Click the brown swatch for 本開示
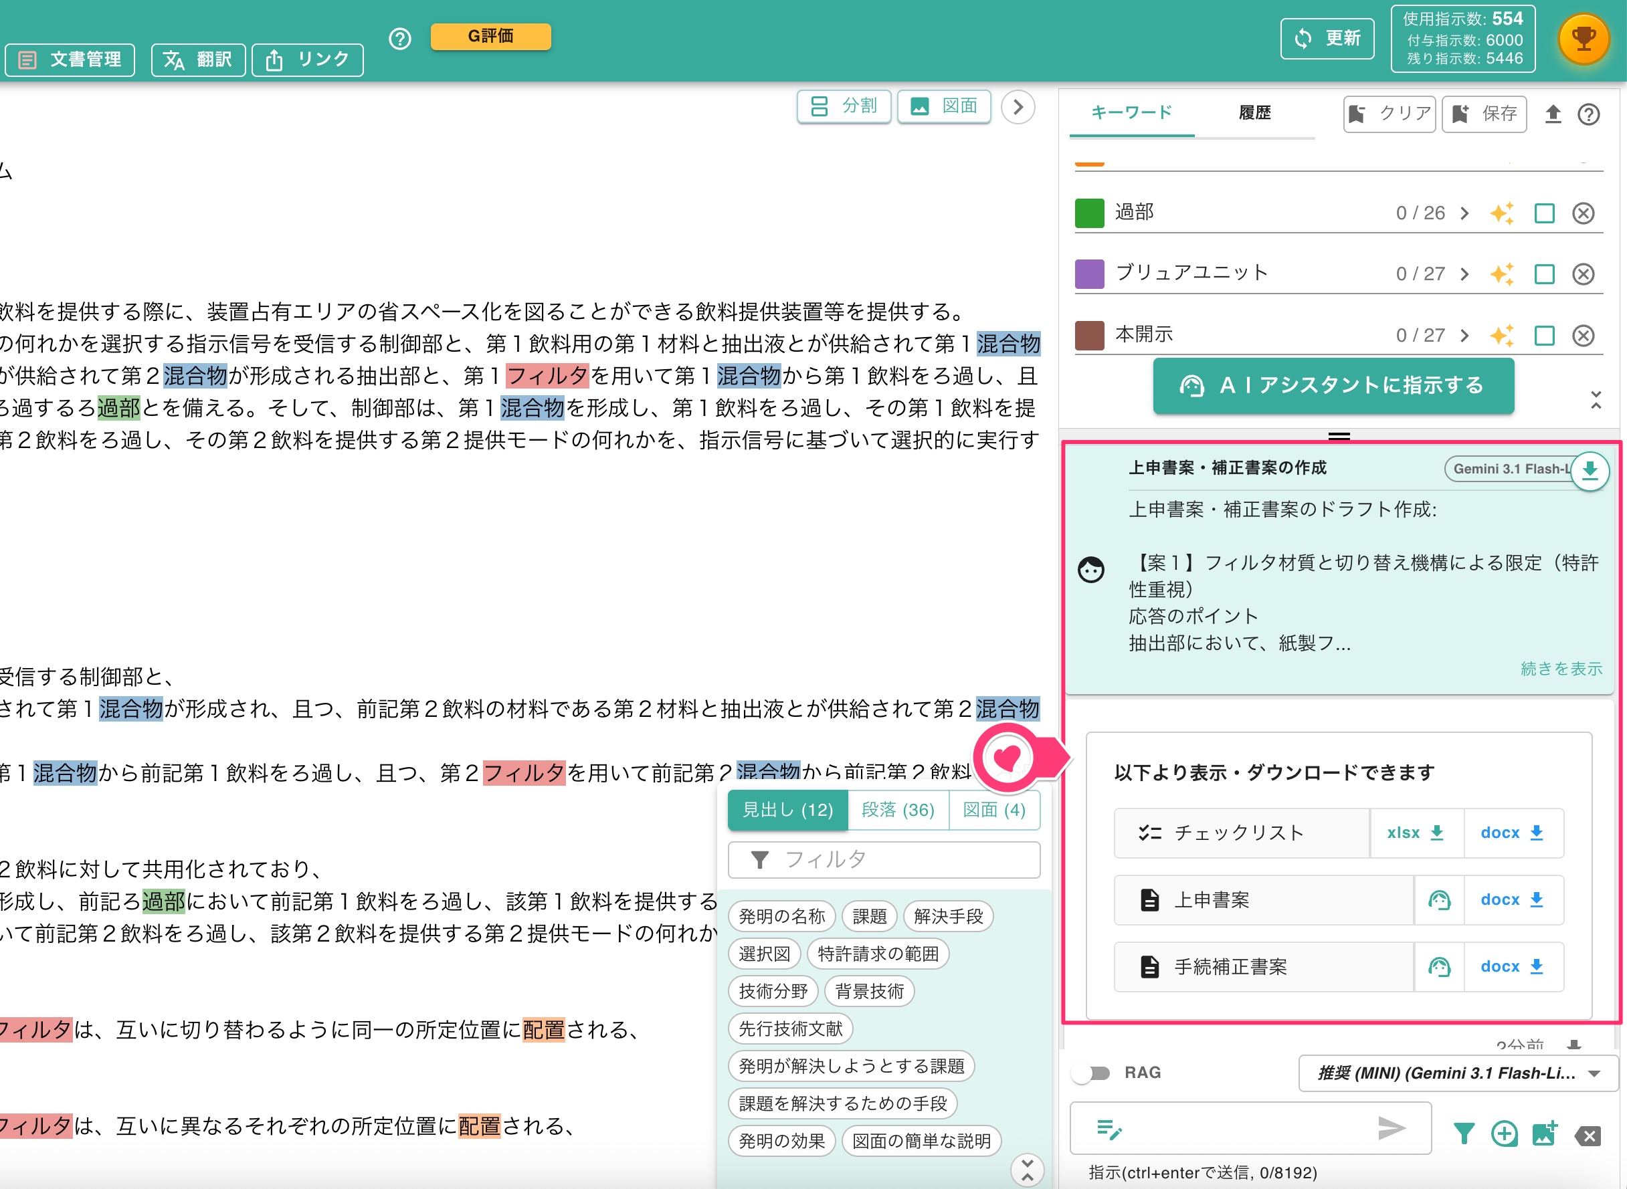 tap(1089, 336)
